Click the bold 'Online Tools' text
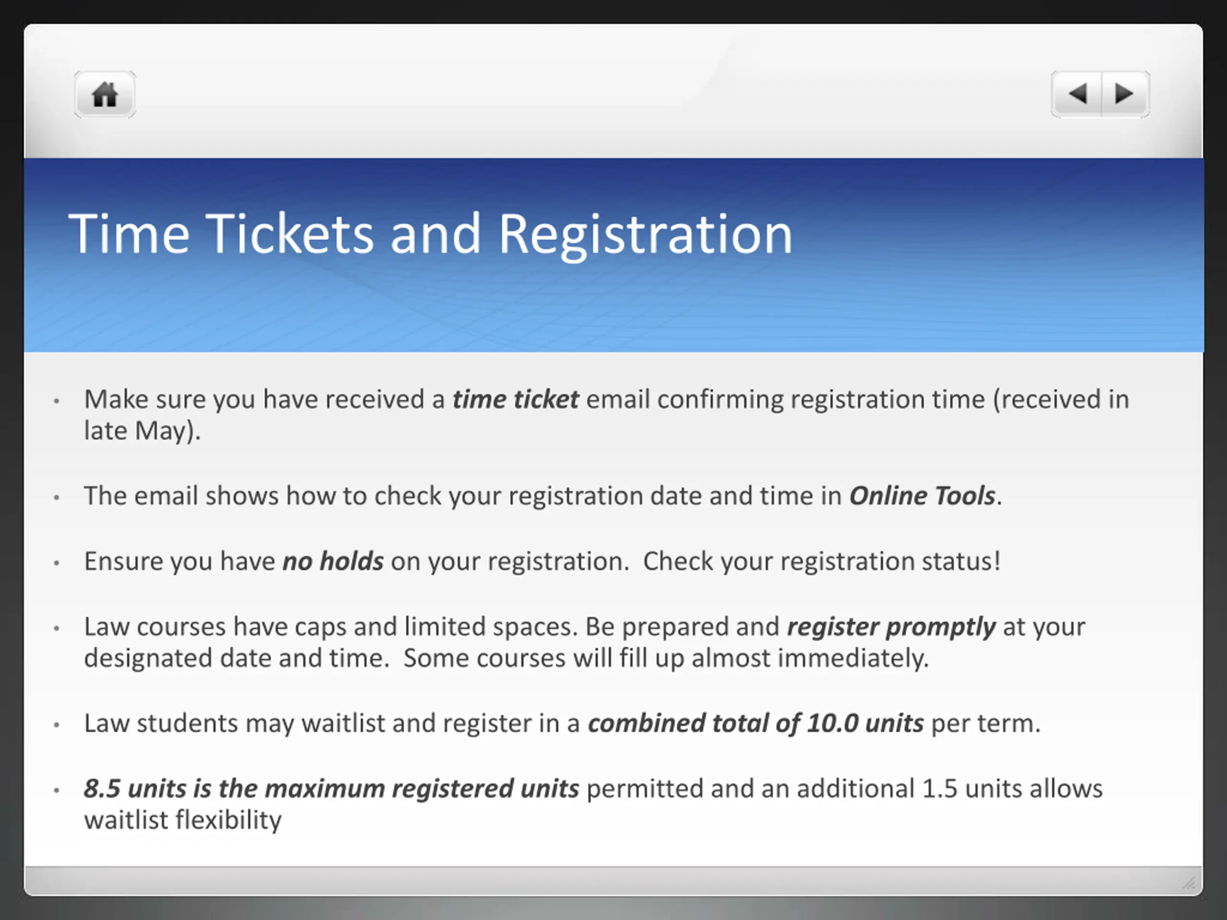This screenshot has width=1227, height=920. pyautogui.click(x=922, y=496)
